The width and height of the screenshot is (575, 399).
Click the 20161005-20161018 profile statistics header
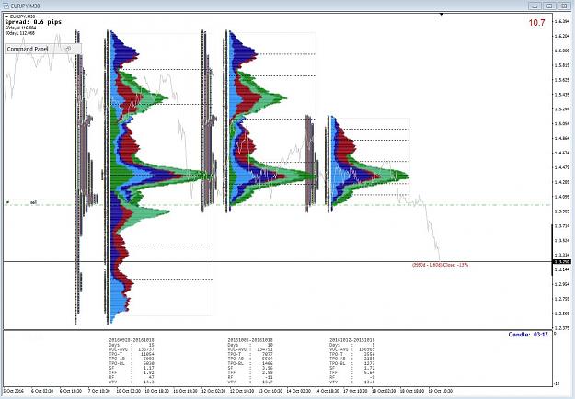pos(250,340)
